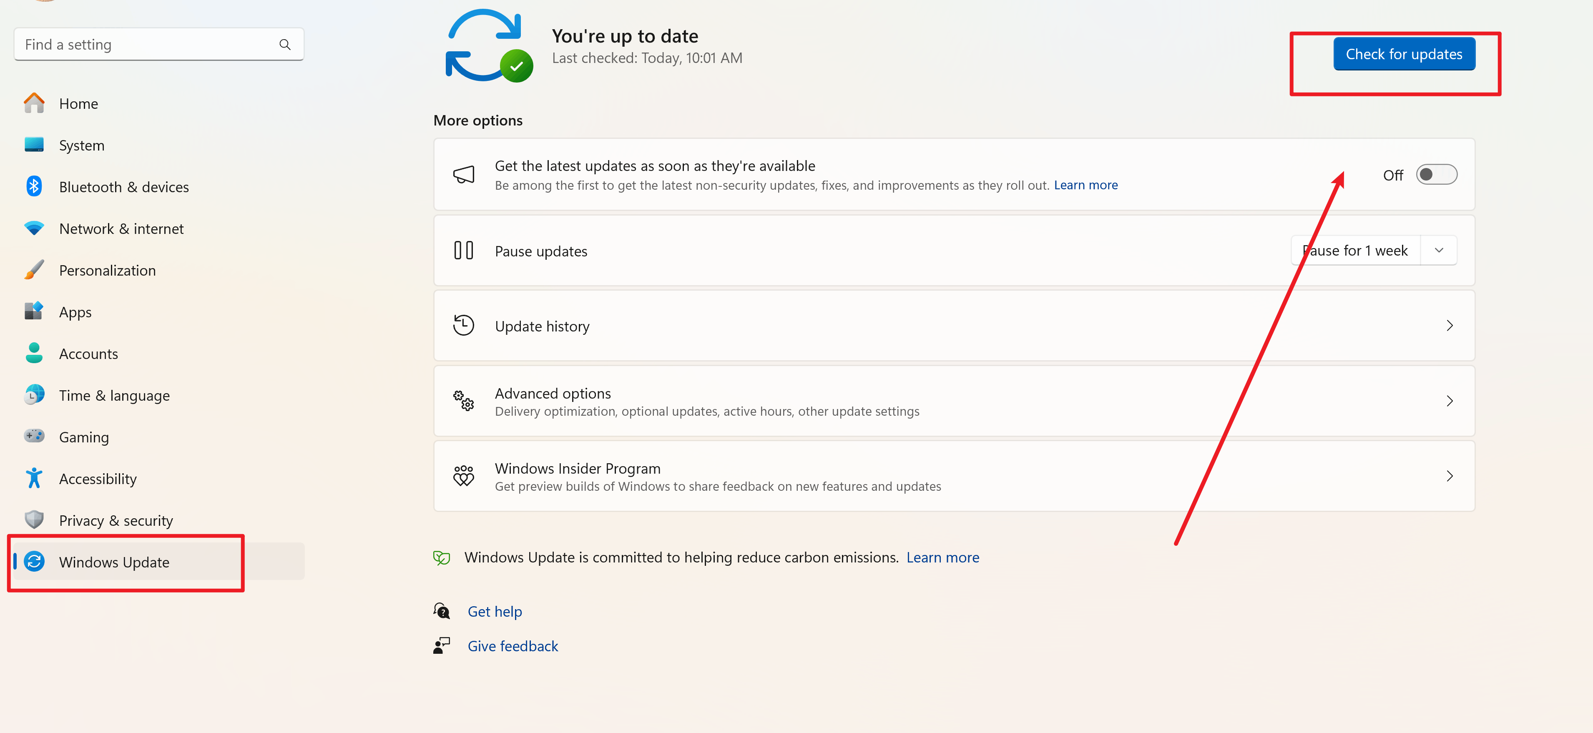Open Give feedback link
This screenshot has height=733, width=1593.
(x=513, y=646)
